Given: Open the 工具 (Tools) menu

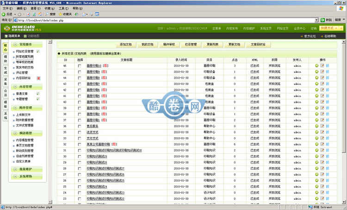Looking at the screenshot, I should (63, 8).
